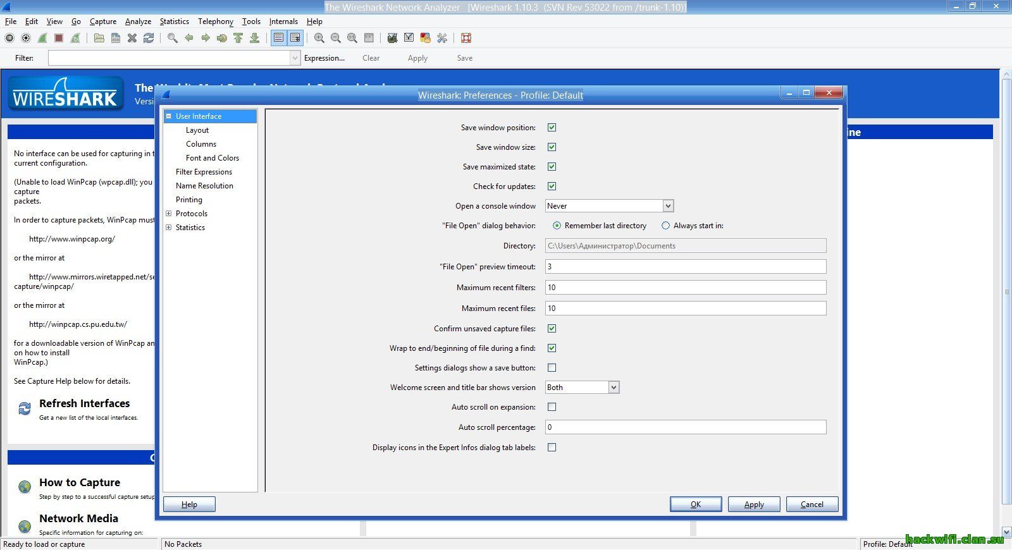This screenshot has height=550, width=1012.
Task: Uncheck Save window position
Action: 552,128
